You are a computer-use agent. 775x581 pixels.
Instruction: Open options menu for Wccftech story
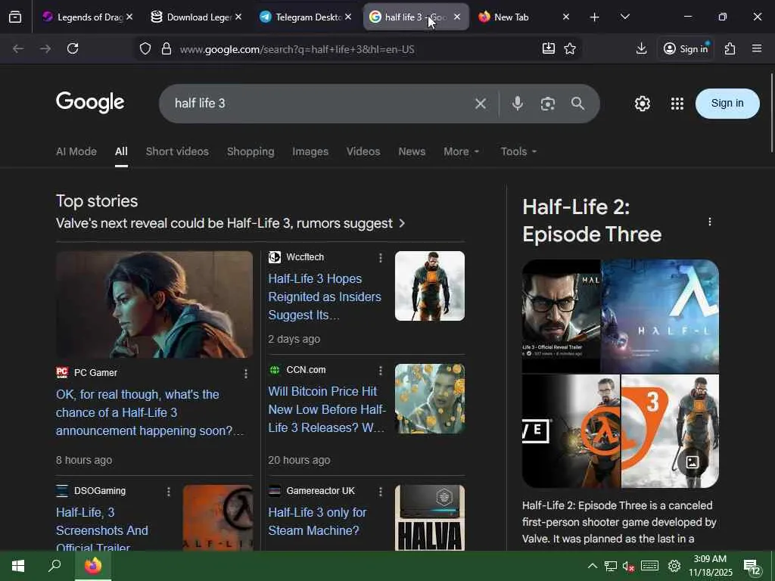point(380,258)
